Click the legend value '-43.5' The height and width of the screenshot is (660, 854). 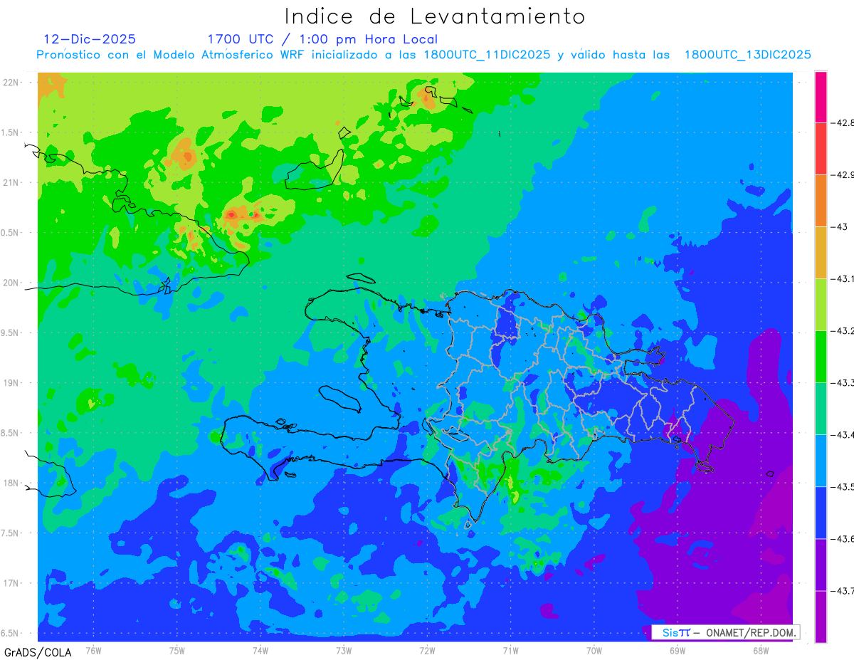click(x=842, y=486)
